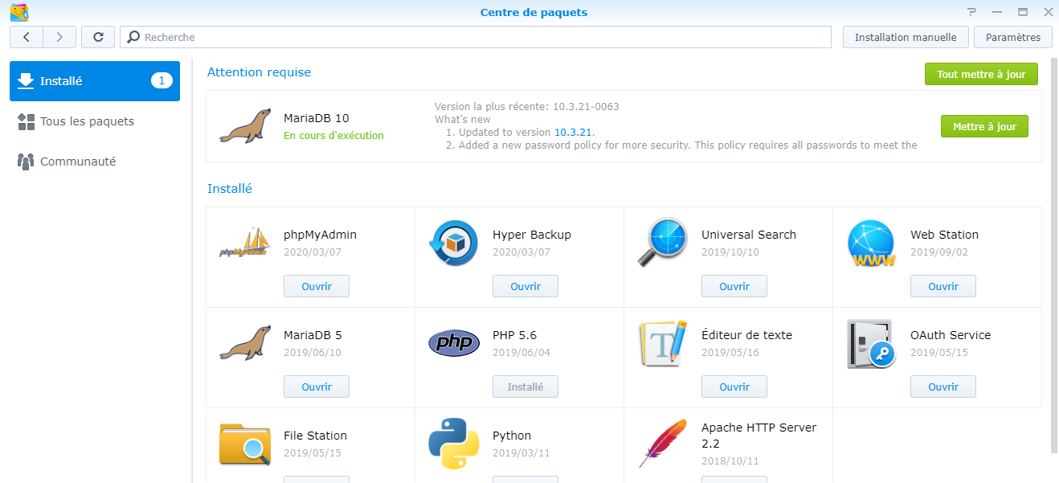The width and height of the screenshot is (1059, 483).
Task: Click the Package Center app icon in title bar
Action: pyautogui.click(x=20, y=12)
